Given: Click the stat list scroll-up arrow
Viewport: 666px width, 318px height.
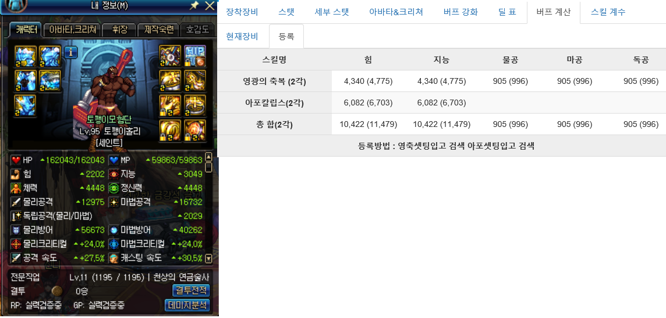Looking at the screenshot, I should (x=208, y=157).
